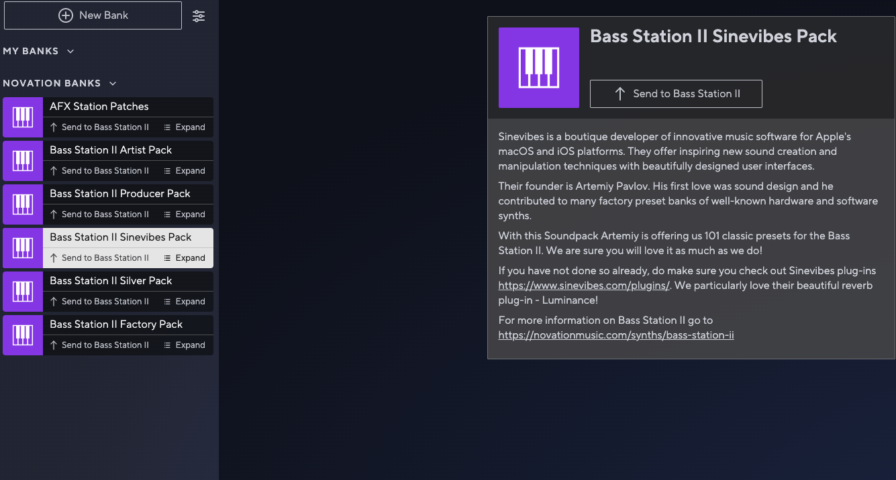Open the sinevibes.com plugins link
Image resolution: width=896 pixels, height=480 pixels.
point(584,286)
